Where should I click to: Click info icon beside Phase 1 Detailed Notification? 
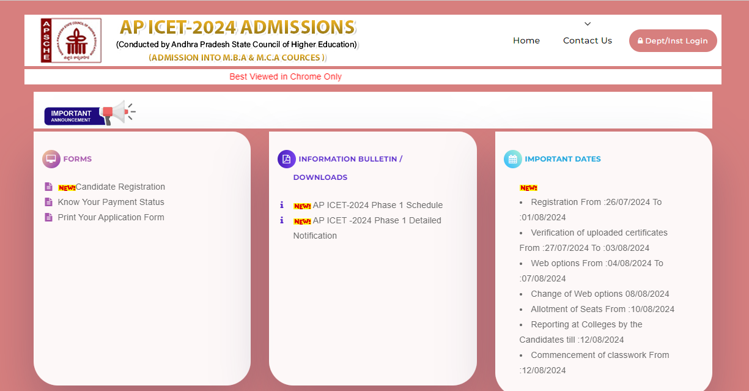pos(282,220)
